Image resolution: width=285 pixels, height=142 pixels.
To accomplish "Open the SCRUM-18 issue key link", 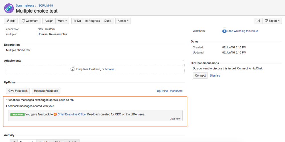I will (x=46, y=5).
